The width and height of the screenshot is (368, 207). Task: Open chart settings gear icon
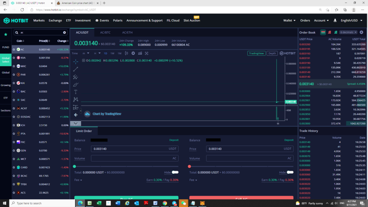(x=133, y=53)
